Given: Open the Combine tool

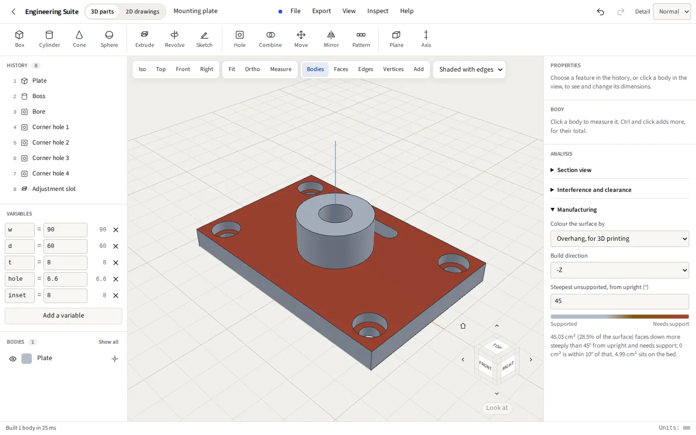Looking at the screenshot, I should point(270,39).
